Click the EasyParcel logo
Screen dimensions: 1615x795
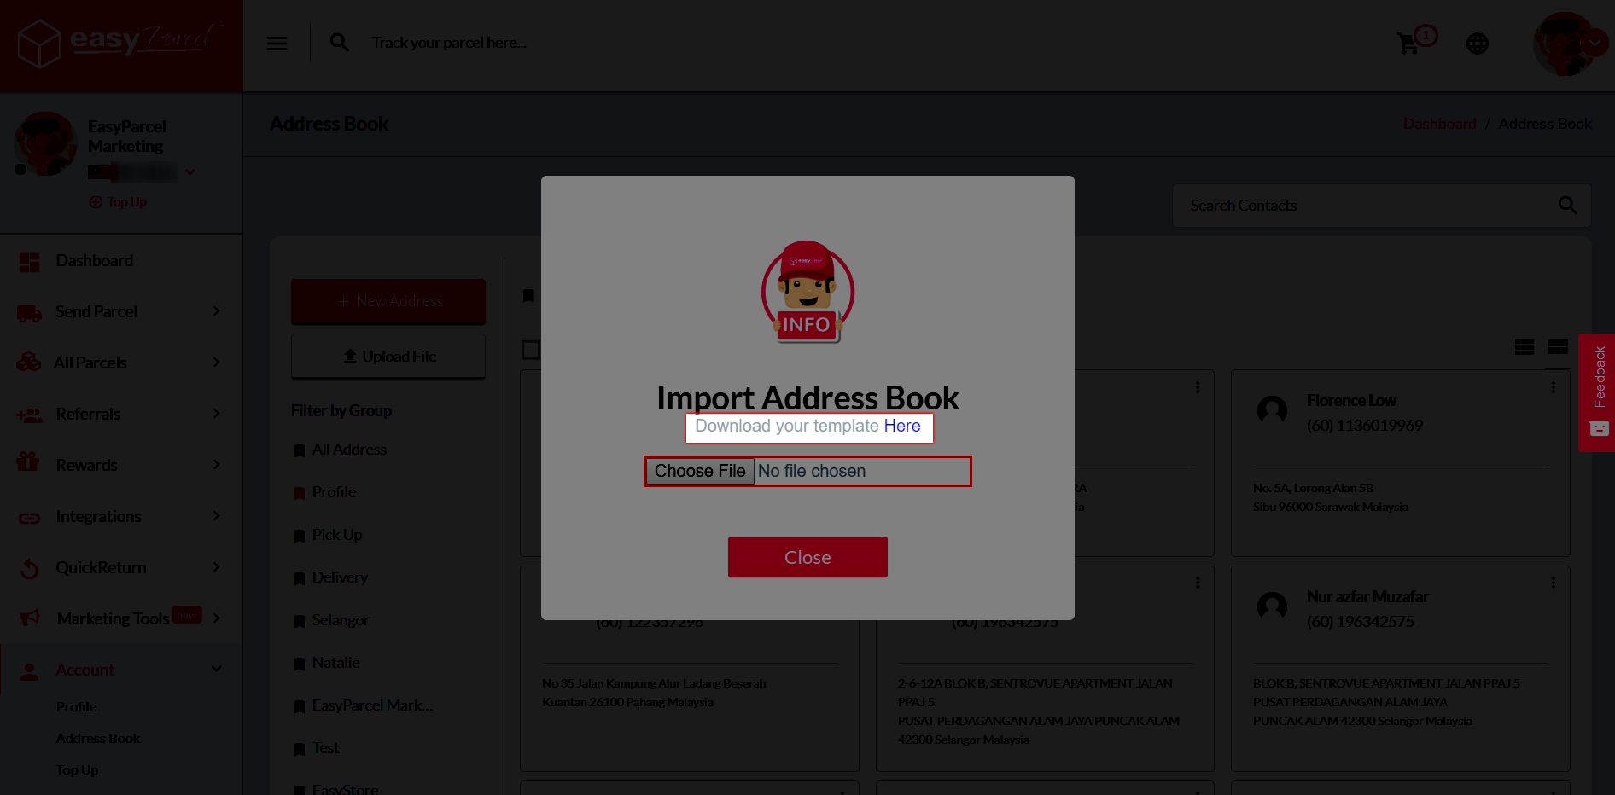pos(120,42)
